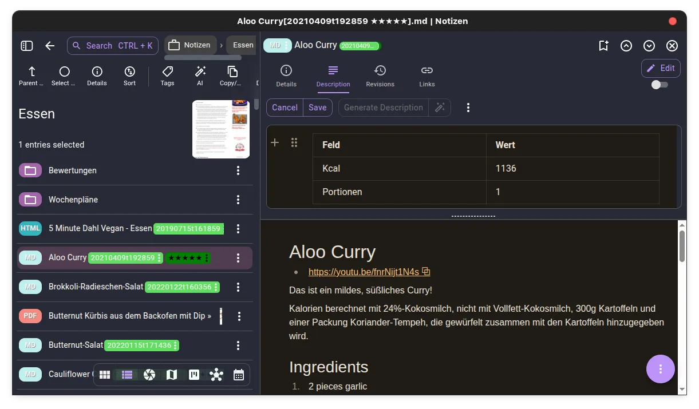Toggle the left sidebar panel icon
The height and width of the screenshot is (409, 699).
pos(27,46)
